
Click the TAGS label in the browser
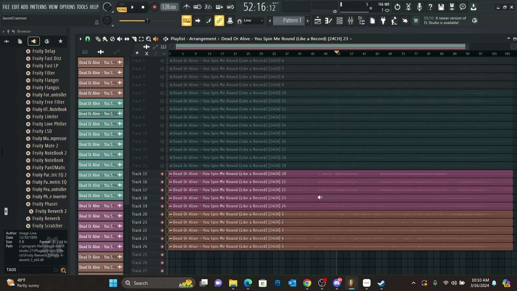11,270
